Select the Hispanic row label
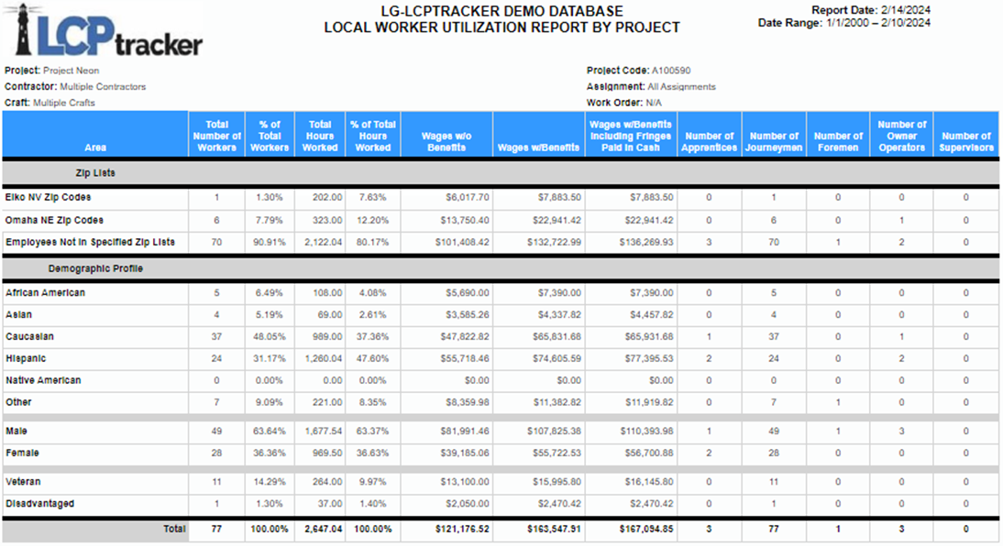This screenshot has height=546, width=1003. tap(26, 358)
